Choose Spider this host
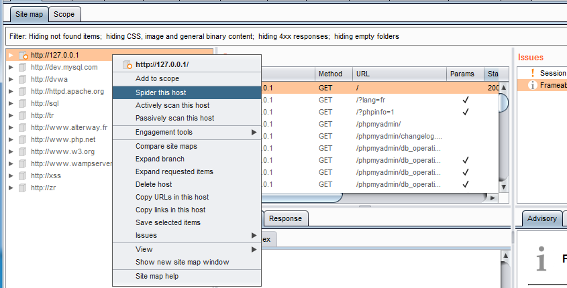 [x=187, y=92]
